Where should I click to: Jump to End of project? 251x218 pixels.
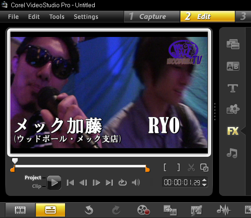click(x=109, y=182)
